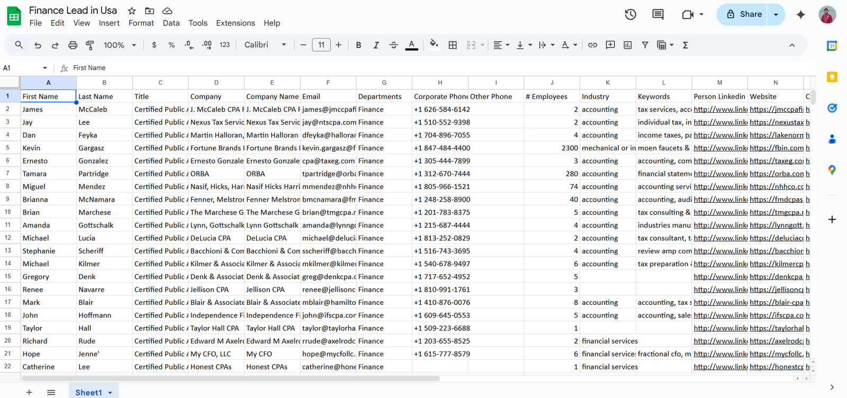Open text rotation dropdown

[569, 45]
